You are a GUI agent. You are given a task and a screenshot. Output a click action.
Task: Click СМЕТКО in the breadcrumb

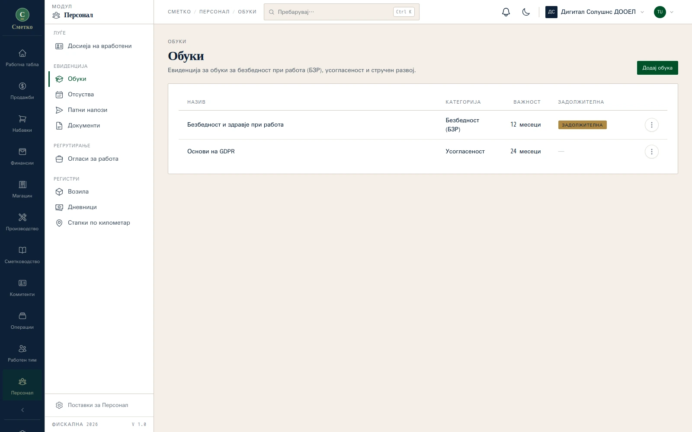tap(179, 12)
